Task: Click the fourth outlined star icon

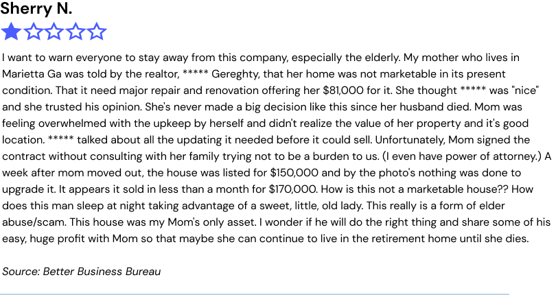Action: pyautogui.click(x=76, y=32)
